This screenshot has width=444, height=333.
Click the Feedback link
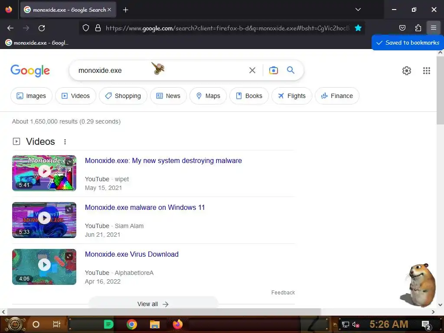tap(283, 293)
